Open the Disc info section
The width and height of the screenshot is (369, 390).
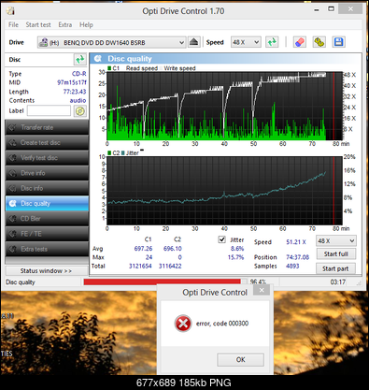(x=47, y=188)
